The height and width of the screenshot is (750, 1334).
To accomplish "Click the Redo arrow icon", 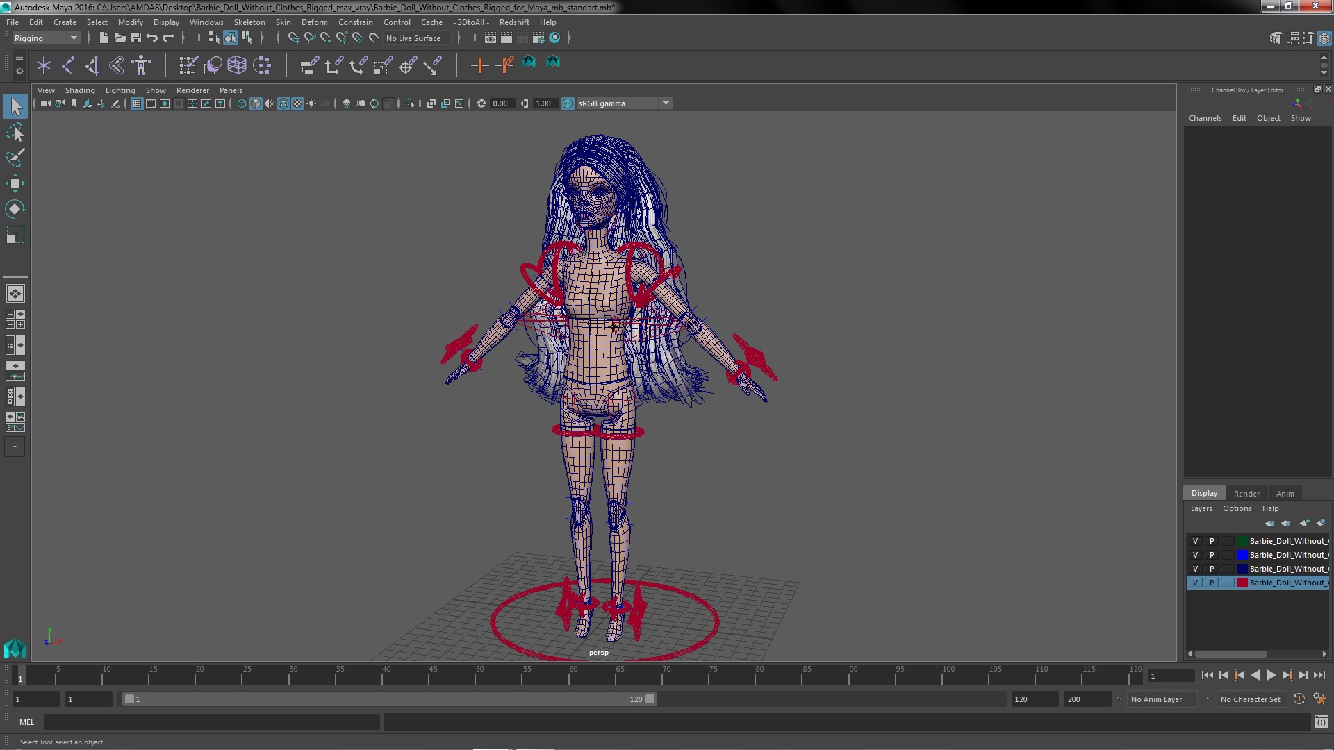I will (x=167, y=37).
